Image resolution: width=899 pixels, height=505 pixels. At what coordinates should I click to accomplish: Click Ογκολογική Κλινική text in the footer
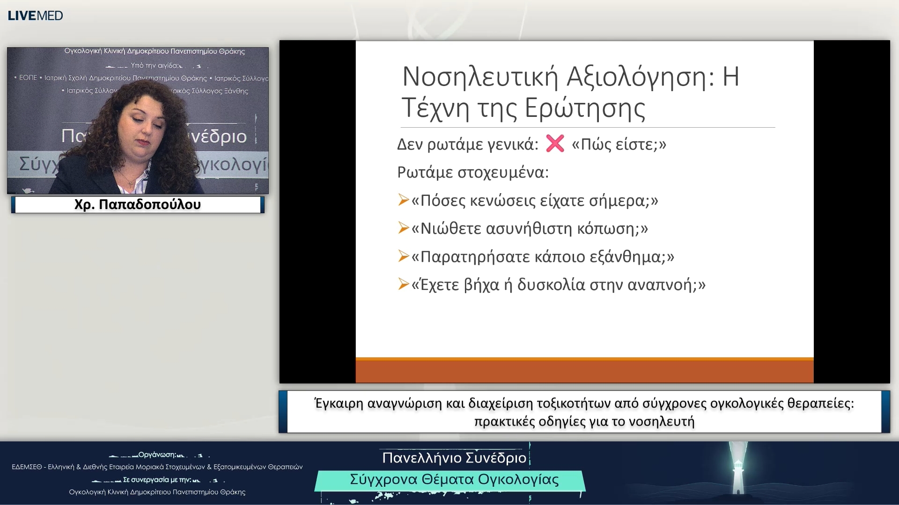(x=157, y=492)
